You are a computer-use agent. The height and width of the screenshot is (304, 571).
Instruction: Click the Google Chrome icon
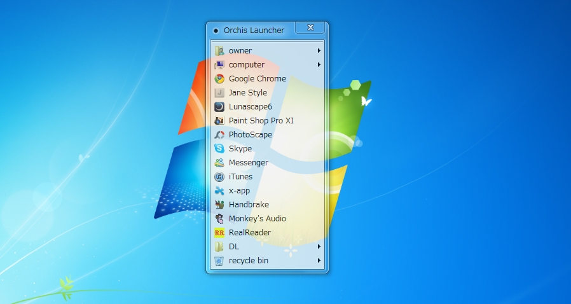click(219, 79)
